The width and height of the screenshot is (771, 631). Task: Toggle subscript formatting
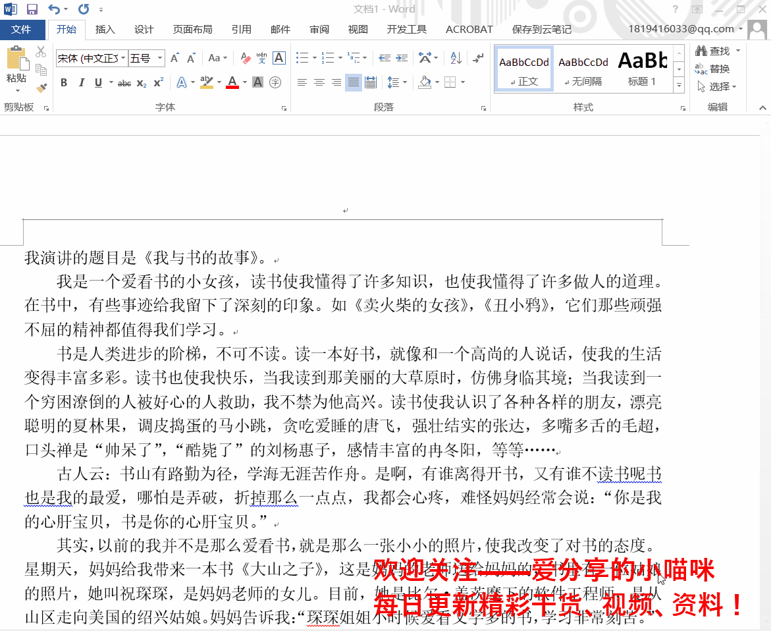click(142, 83)
